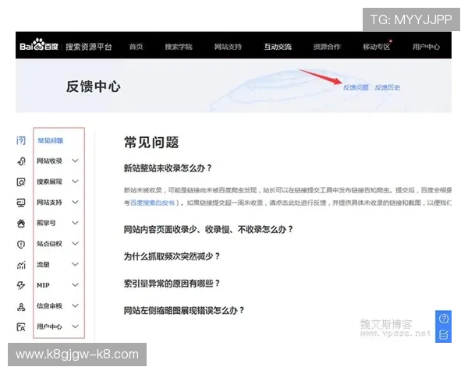Select 熊掌号 label in the sidebar

pyautogui.click(x=46, y=223)
